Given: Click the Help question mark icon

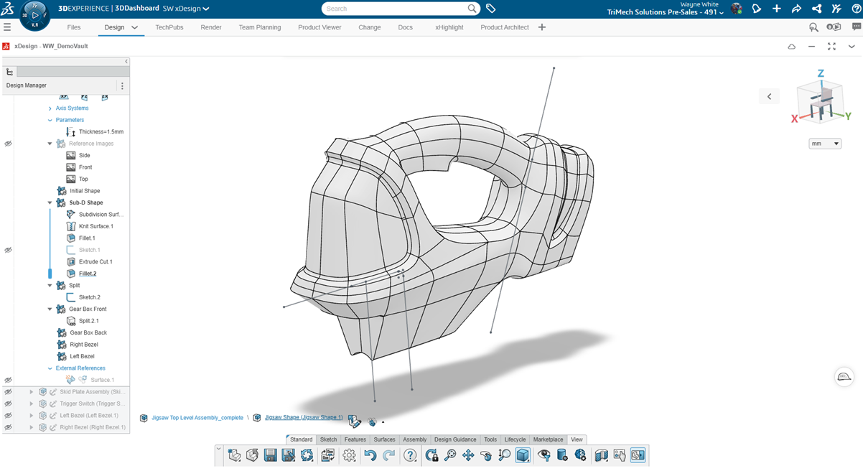Looking at the screenshot, I should tap(410, 455).
